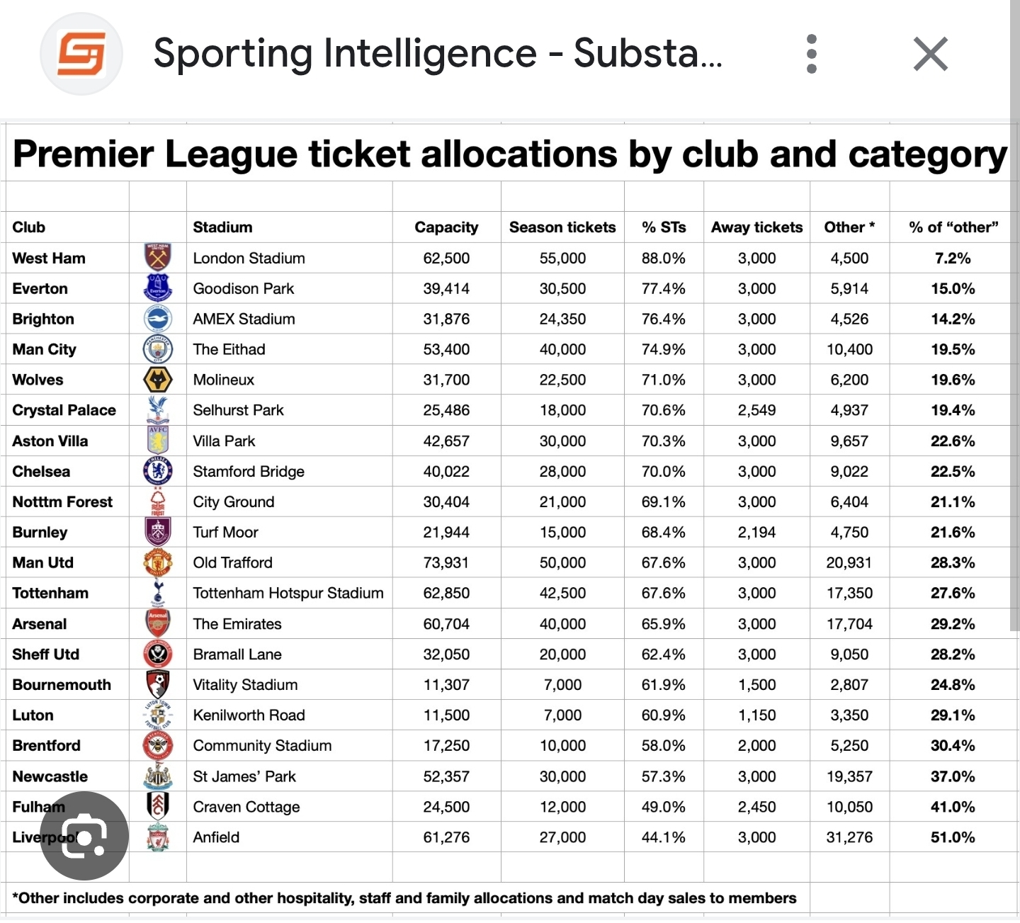
Task: Tap the Wolves club crest
Action: tap(158, 380)
